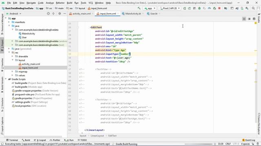Select User class in project tree

click(x=24, y=37)
